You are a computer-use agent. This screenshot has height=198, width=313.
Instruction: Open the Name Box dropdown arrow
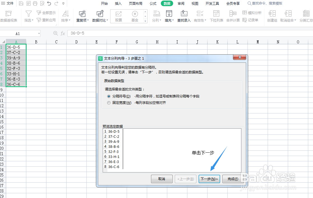[x=39, y=33]
